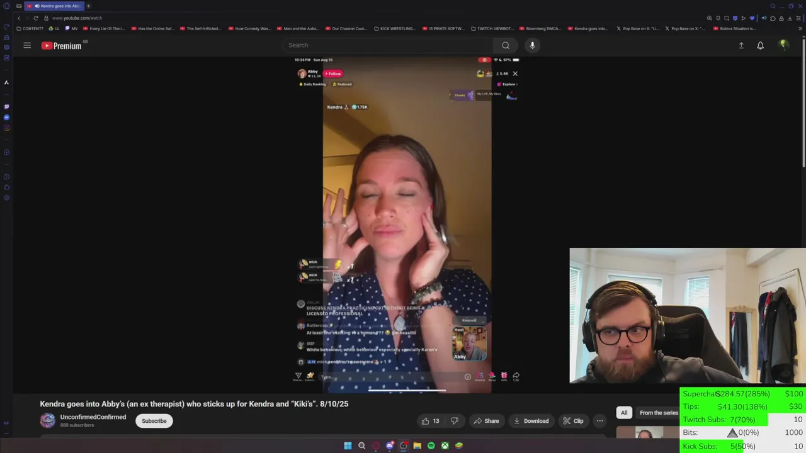Open the Bloomberg DMCA bookmark

(x=540, y=28)
